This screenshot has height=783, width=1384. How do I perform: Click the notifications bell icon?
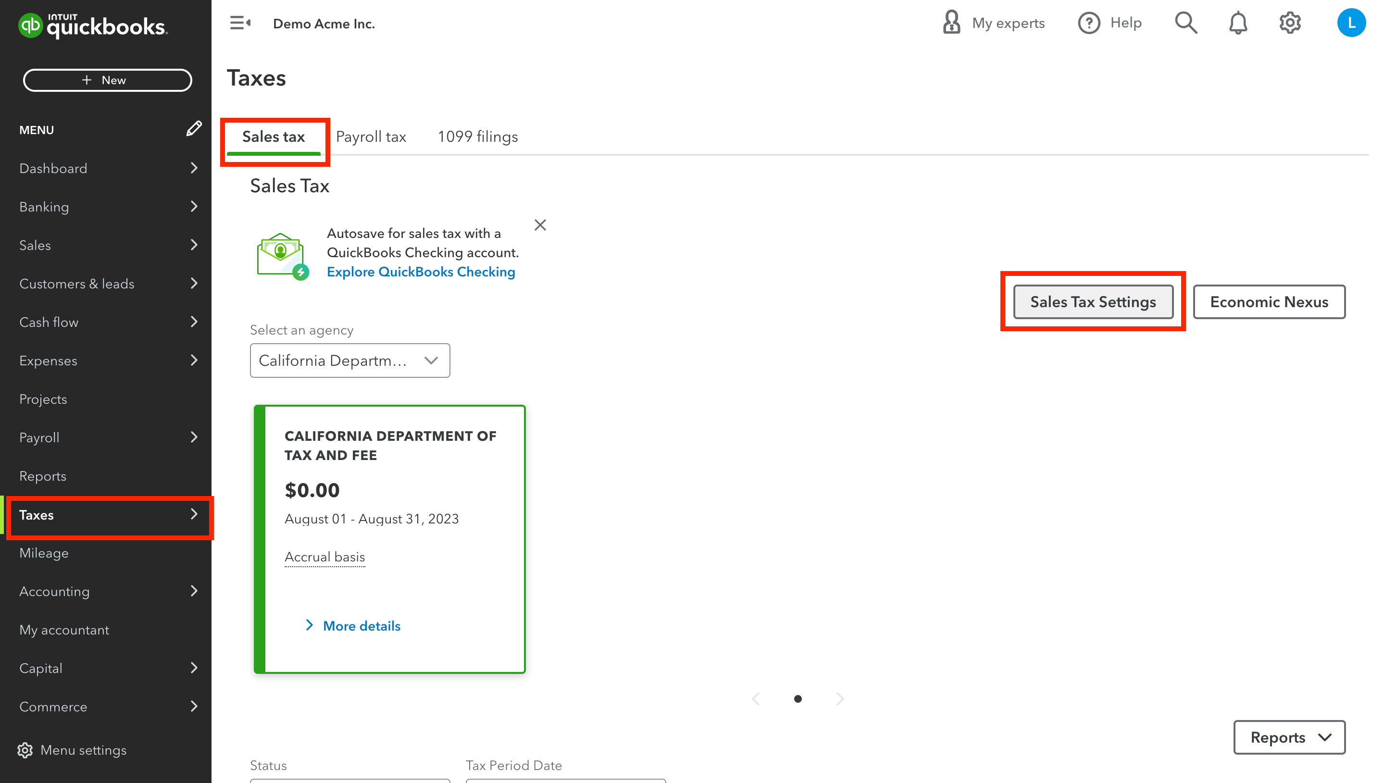click(x=1237, y=23)
